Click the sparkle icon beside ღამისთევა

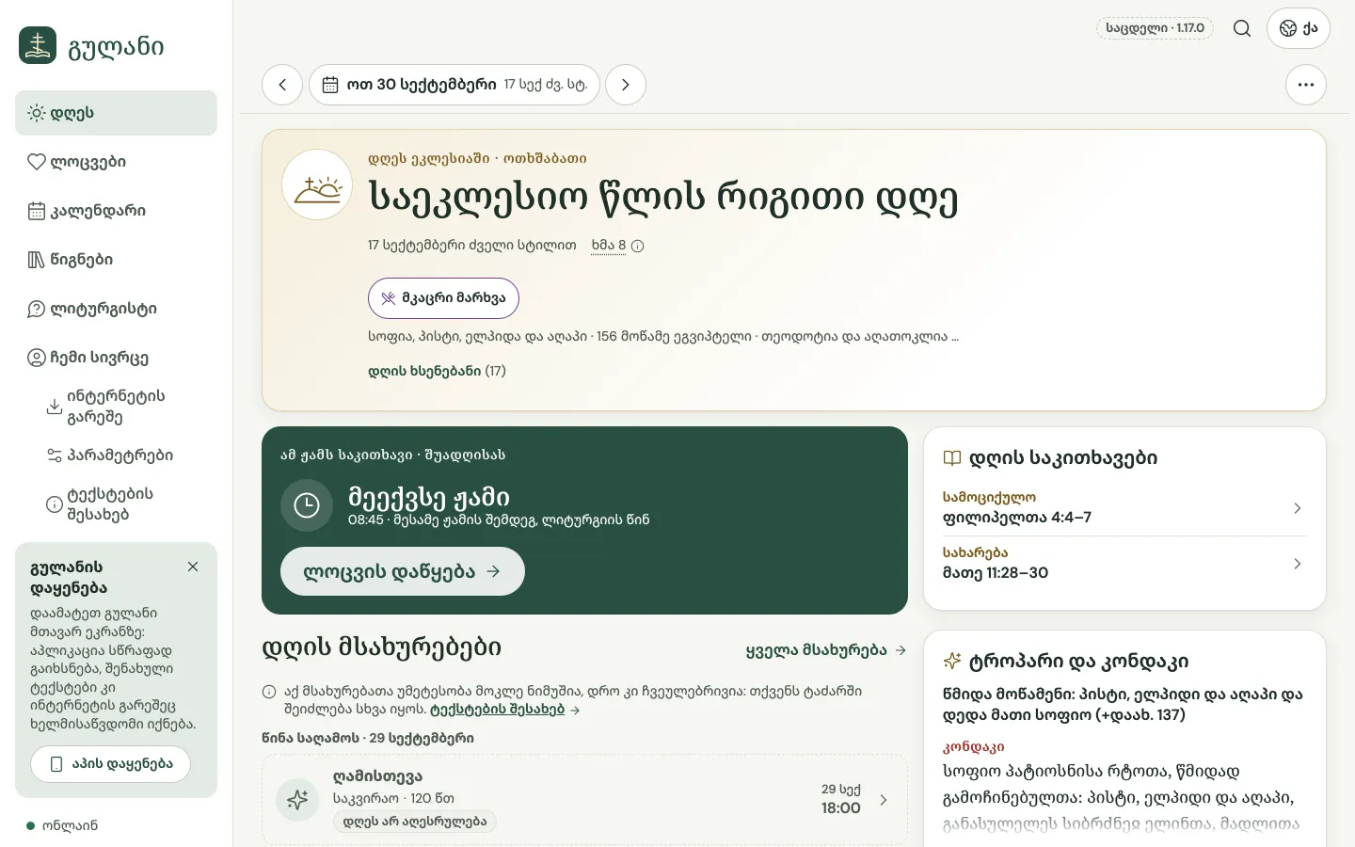coord(297,800)
